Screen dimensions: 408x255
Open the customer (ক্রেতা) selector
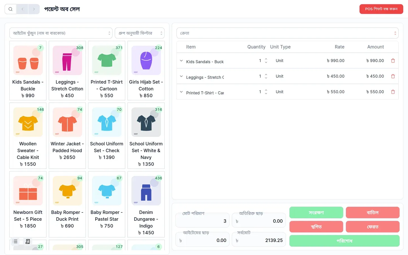[288, 33]
